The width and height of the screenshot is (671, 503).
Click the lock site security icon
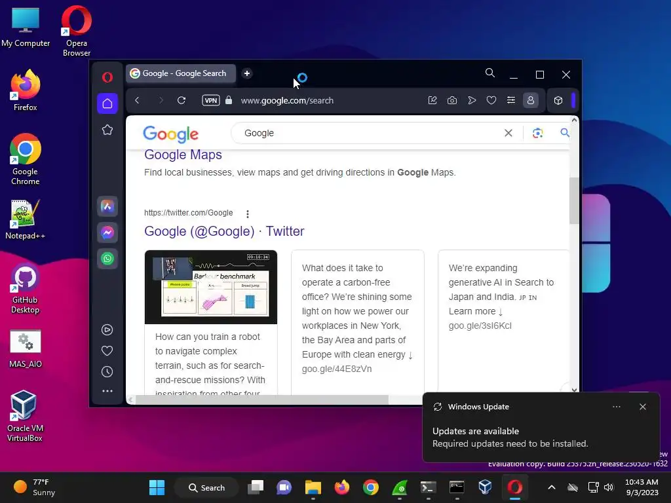click(229, 100)
